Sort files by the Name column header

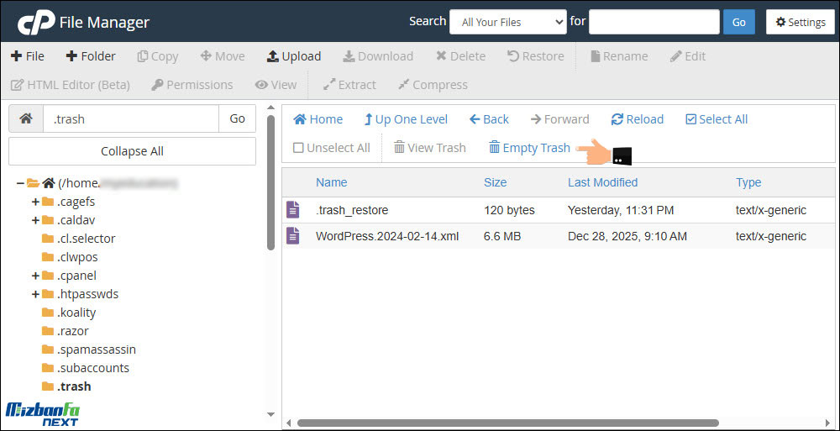coord(331,182)
